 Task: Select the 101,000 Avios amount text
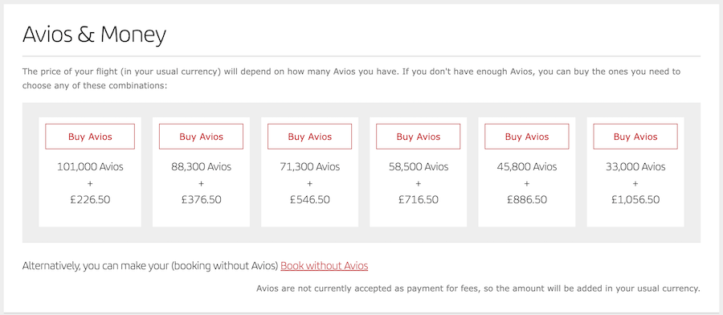tap(90, 166)
